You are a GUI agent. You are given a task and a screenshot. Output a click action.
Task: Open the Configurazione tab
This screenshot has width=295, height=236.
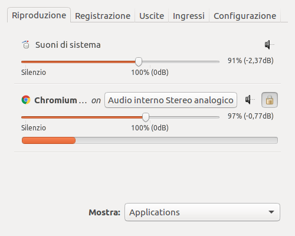(245, 16)
